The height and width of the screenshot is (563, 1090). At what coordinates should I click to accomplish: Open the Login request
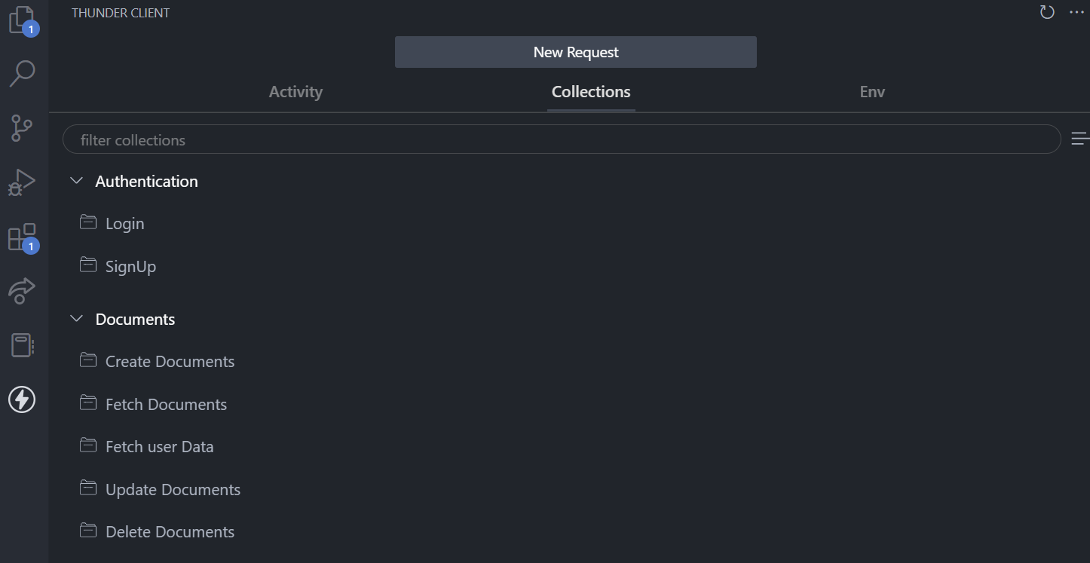[x=124, y=224]
